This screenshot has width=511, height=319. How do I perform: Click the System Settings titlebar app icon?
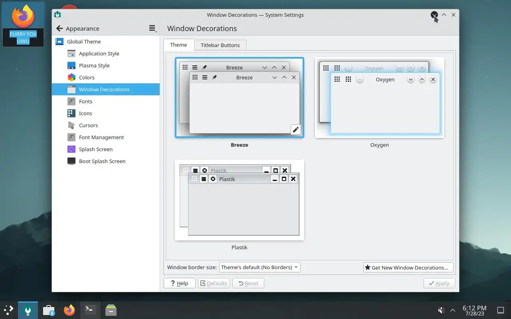[x=57, y=15]
